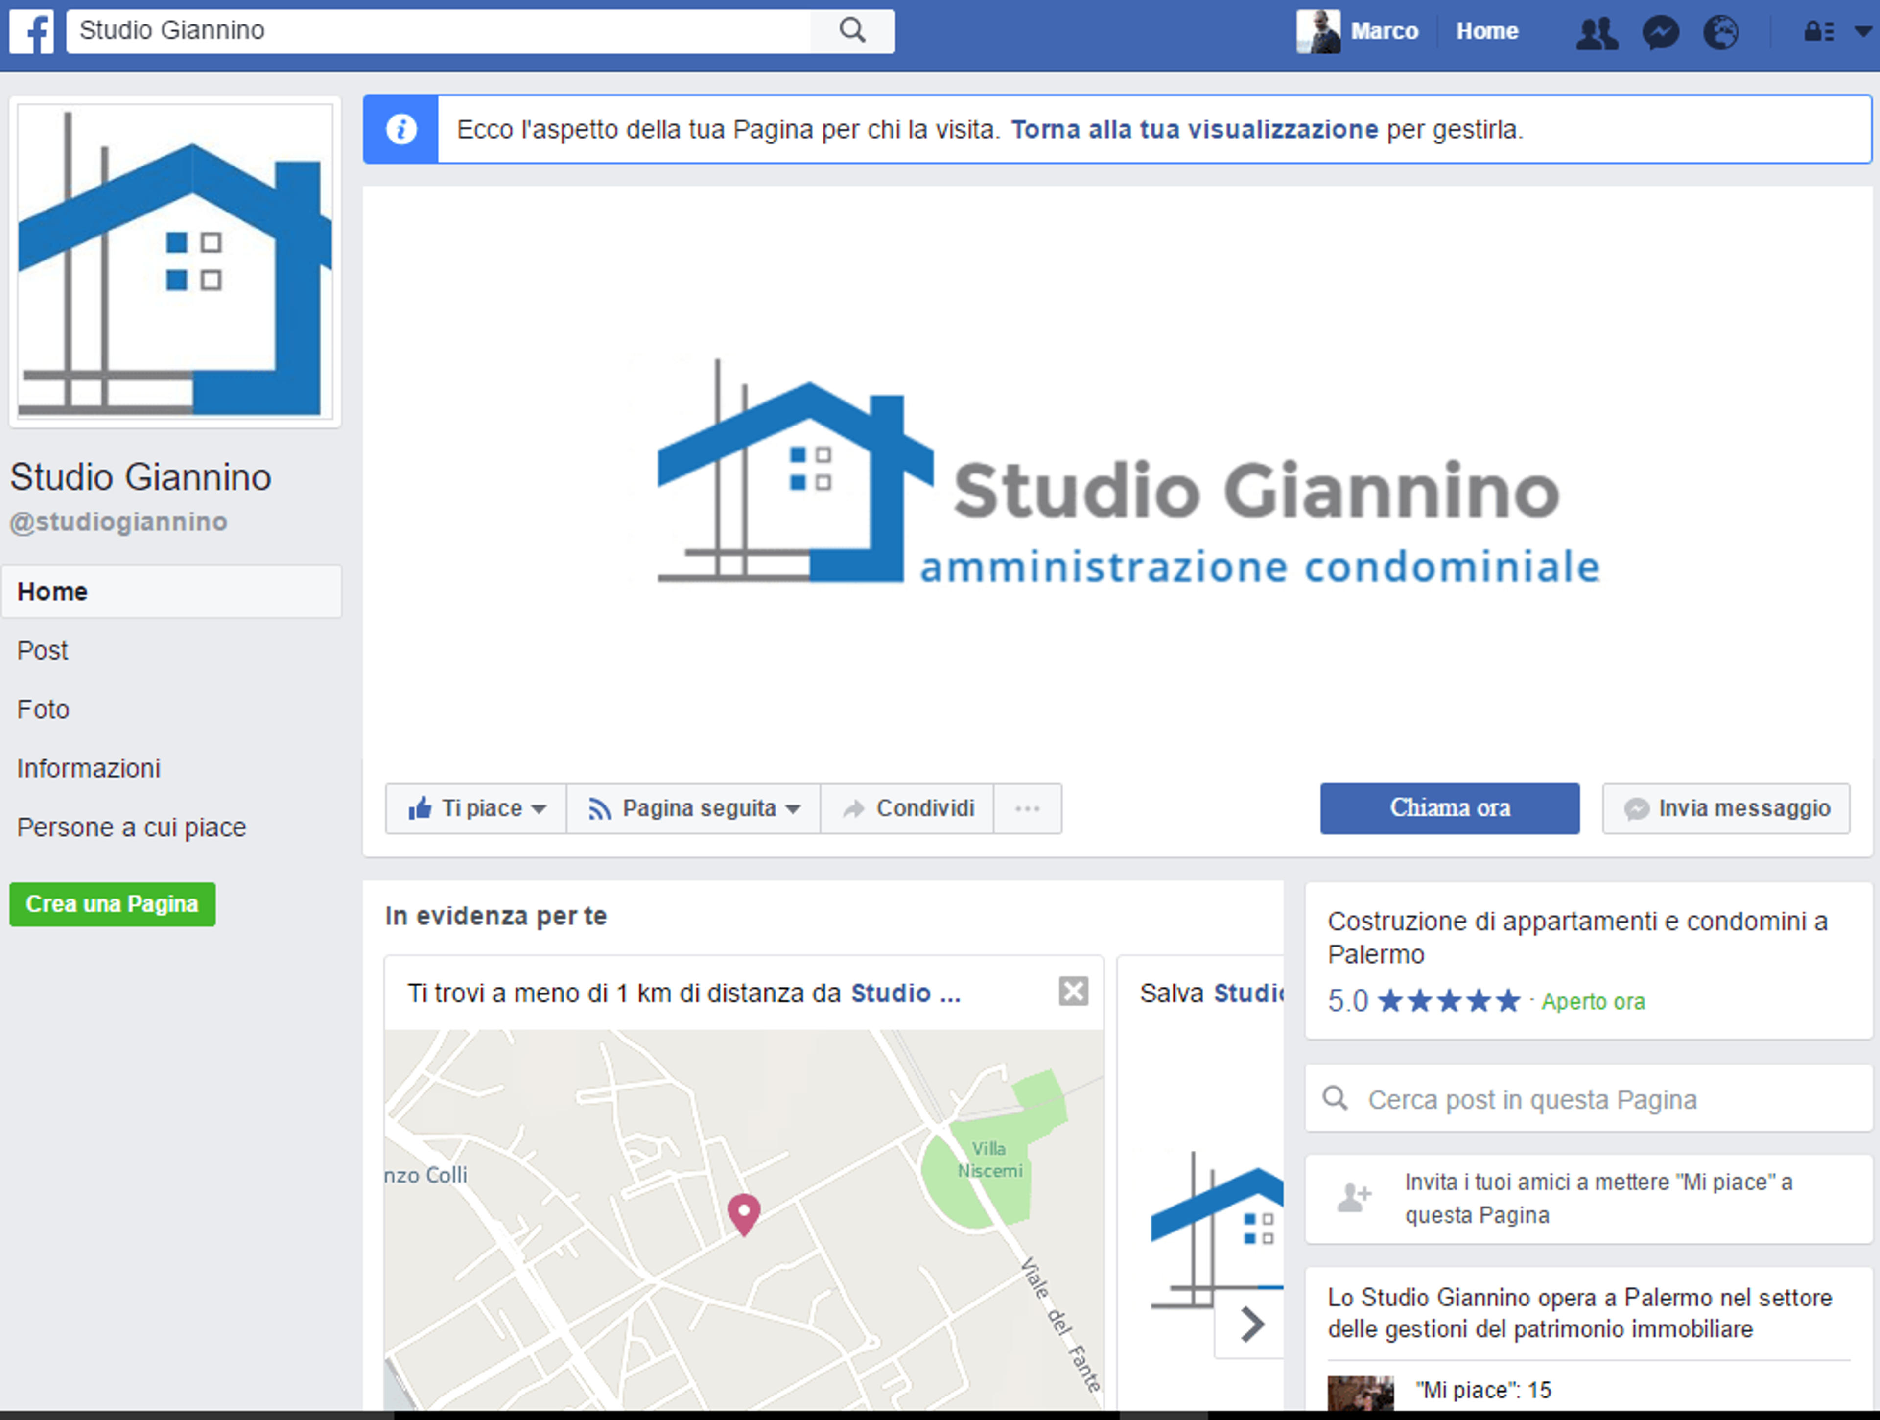The height and width of the screenshot is (1420, 1880).
Task: Open the Messenger icon in the top bar
Action: [x=1660, y=32]
